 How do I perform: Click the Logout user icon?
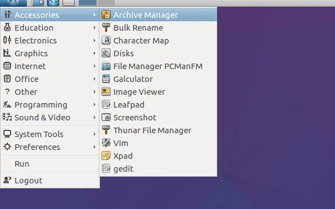coord(7,180)
